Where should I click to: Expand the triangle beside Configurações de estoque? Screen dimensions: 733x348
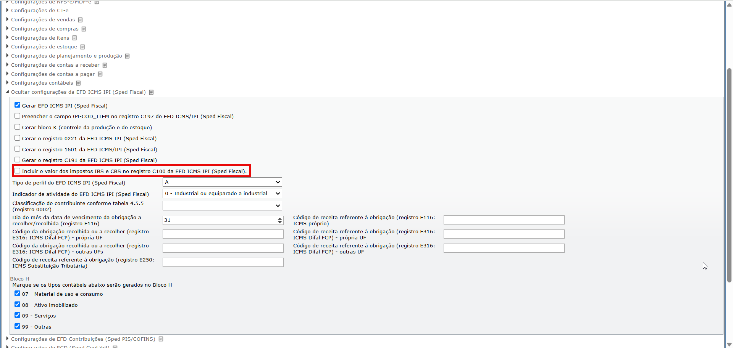click(7, 47)
